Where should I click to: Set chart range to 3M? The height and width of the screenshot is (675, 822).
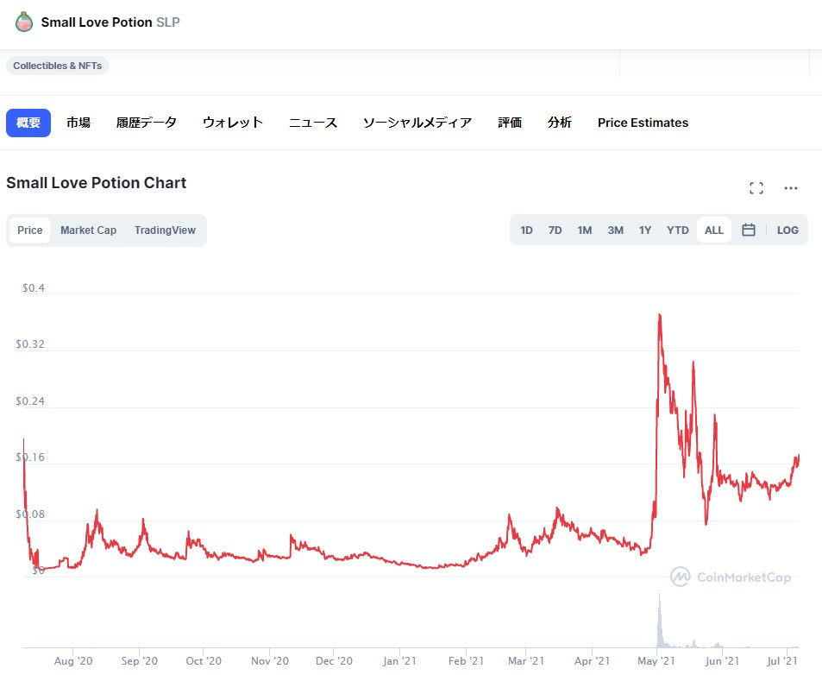(x=616, y=230)
